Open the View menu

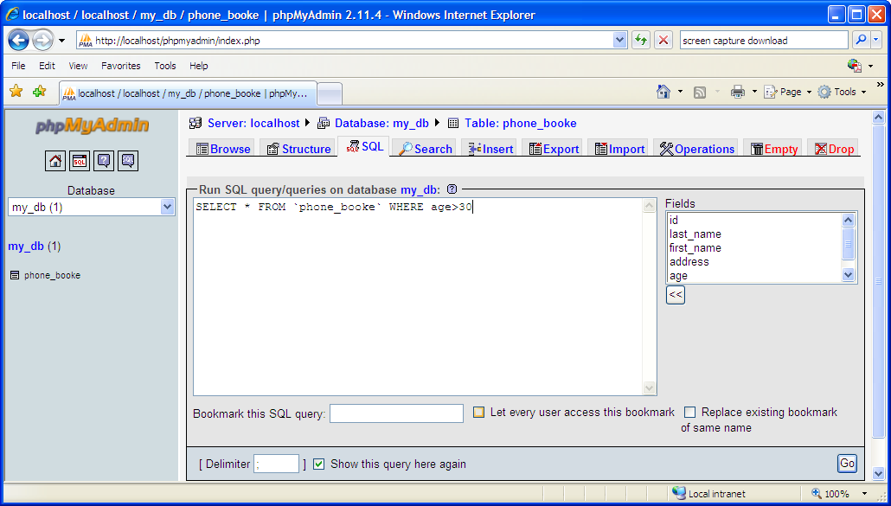tap(79, 66)
